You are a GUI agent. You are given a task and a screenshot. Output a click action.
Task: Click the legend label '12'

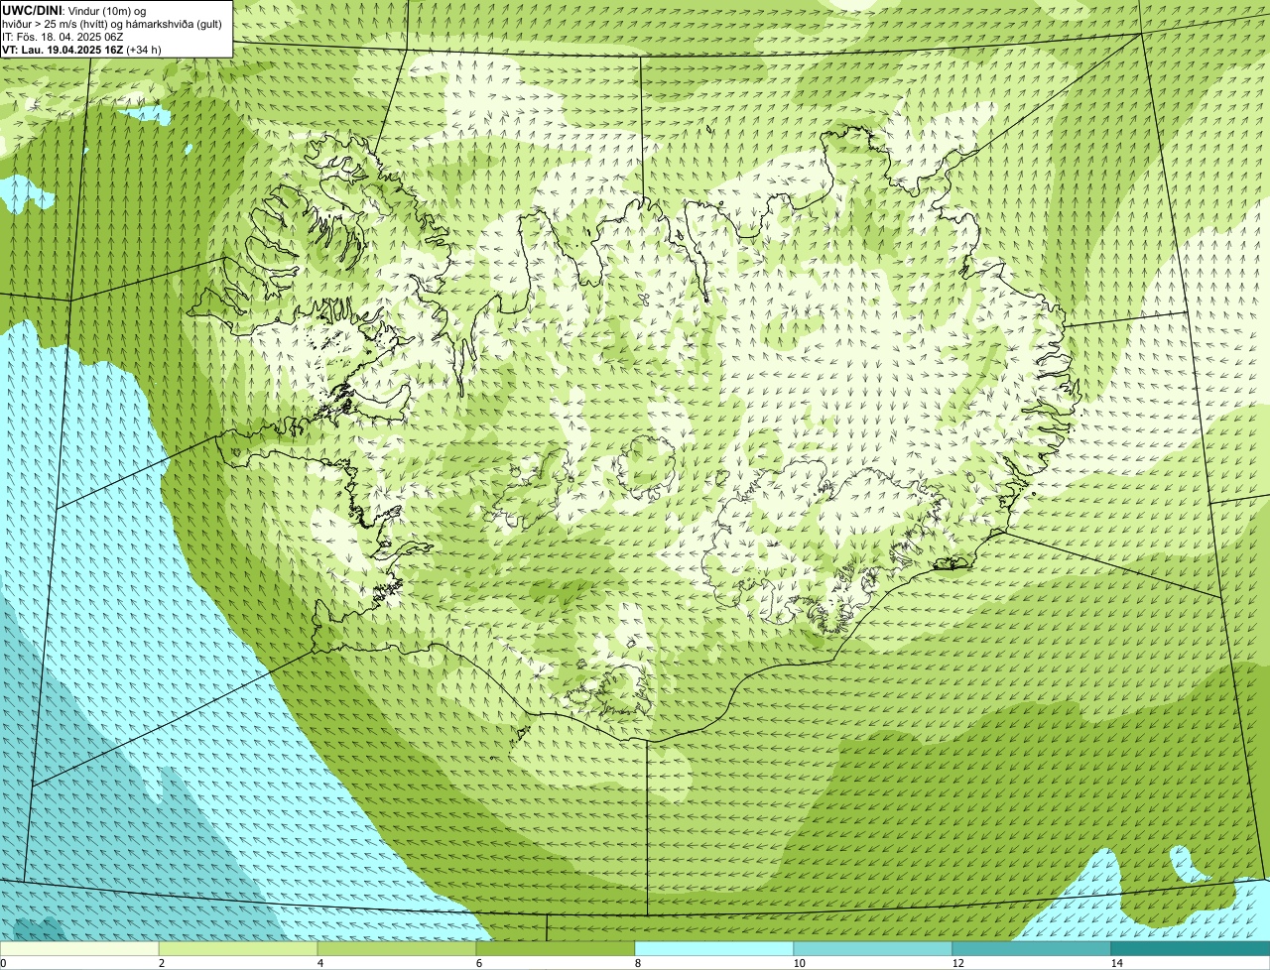tap(957, 963)
